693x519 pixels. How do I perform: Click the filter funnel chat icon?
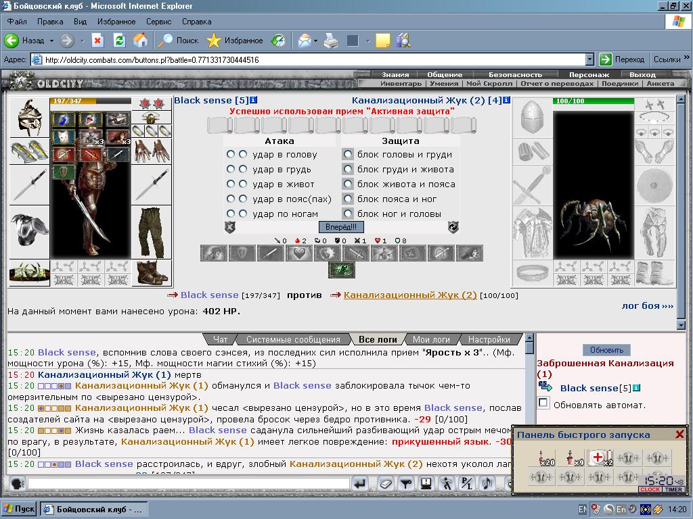406,484
